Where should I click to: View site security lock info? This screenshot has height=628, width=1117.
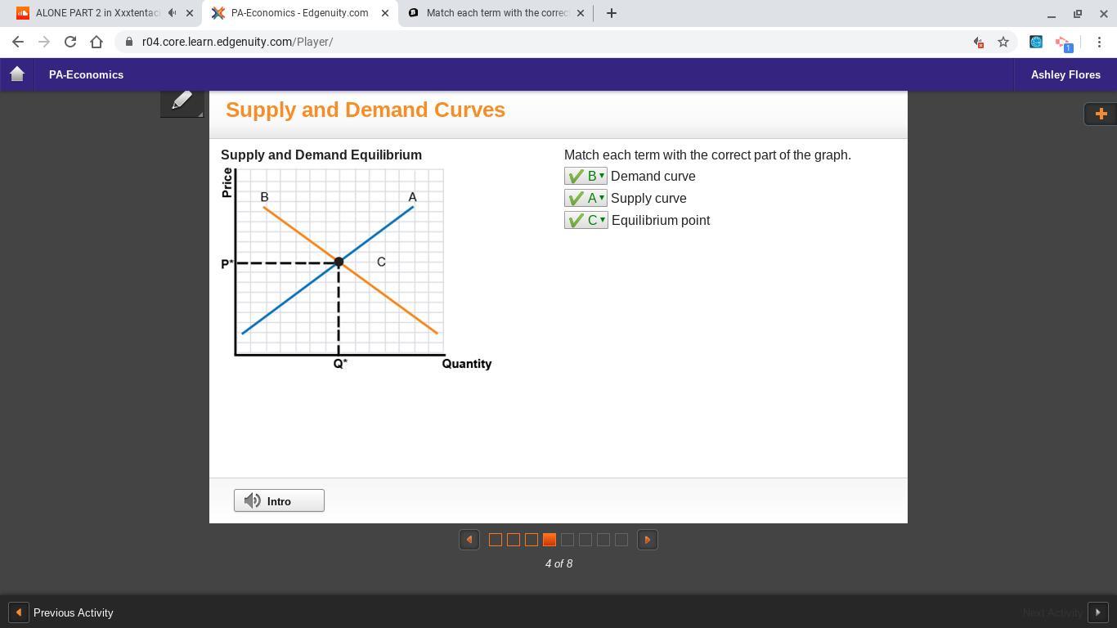coord(129,42)
